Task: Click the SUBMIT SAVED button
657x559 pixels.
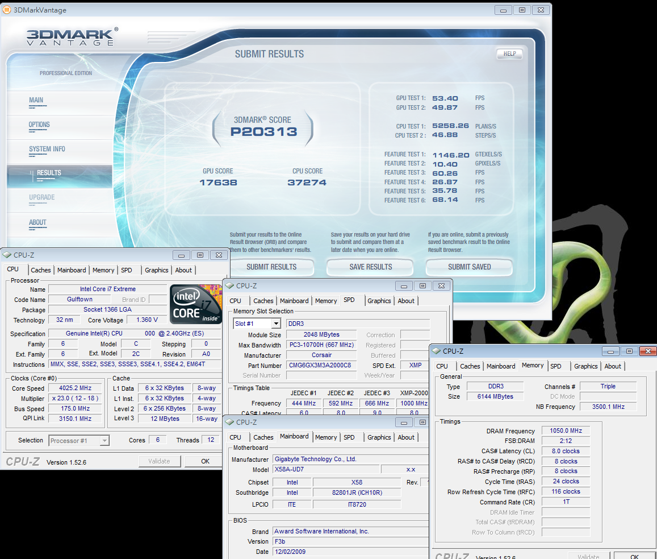Action: [x=469, y=267]
